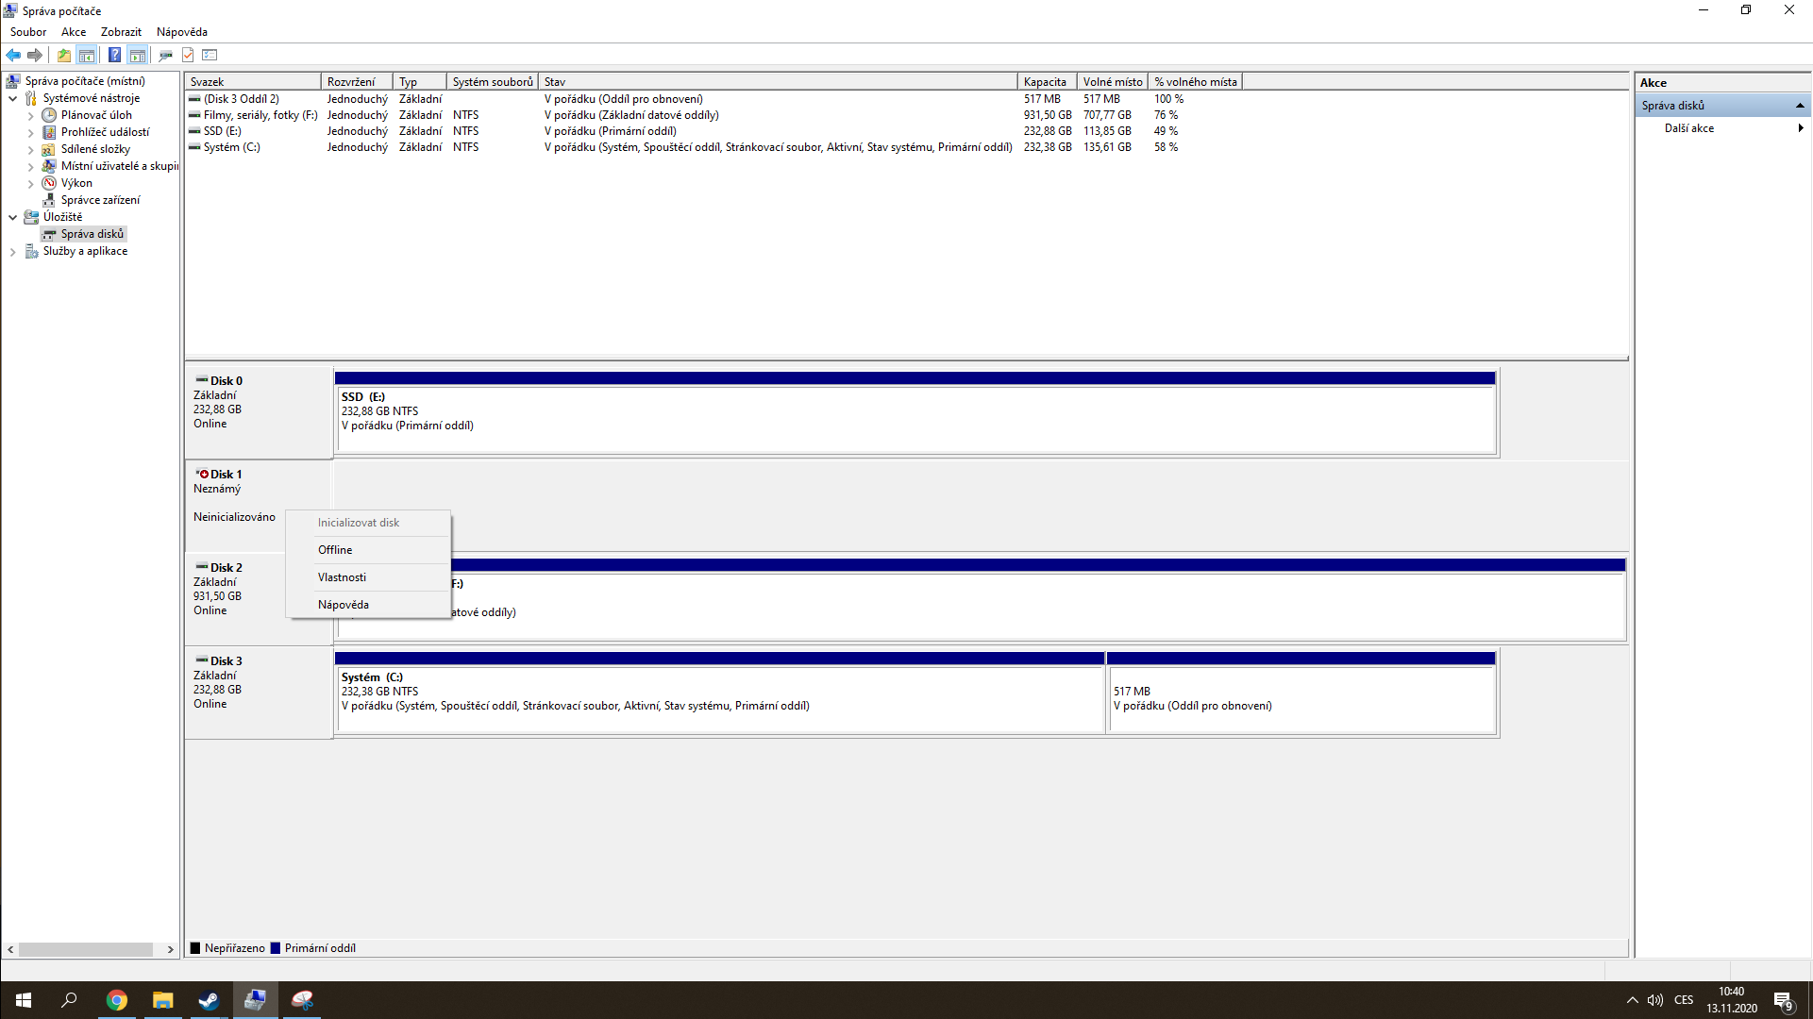Click the checkmark document toolbar icon
This screenshot has height=1019, width=1813.
(x=188, y=55)
